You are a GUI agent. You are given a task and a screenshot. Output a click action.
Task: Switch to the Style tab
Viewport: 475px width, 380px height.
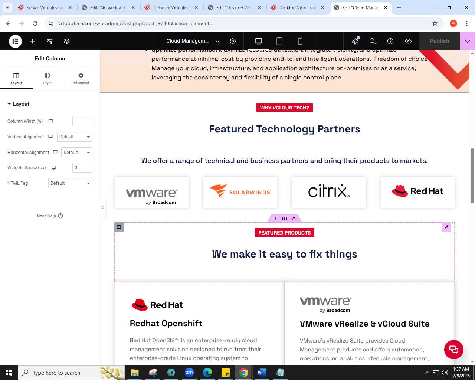(x=47, y=78)
